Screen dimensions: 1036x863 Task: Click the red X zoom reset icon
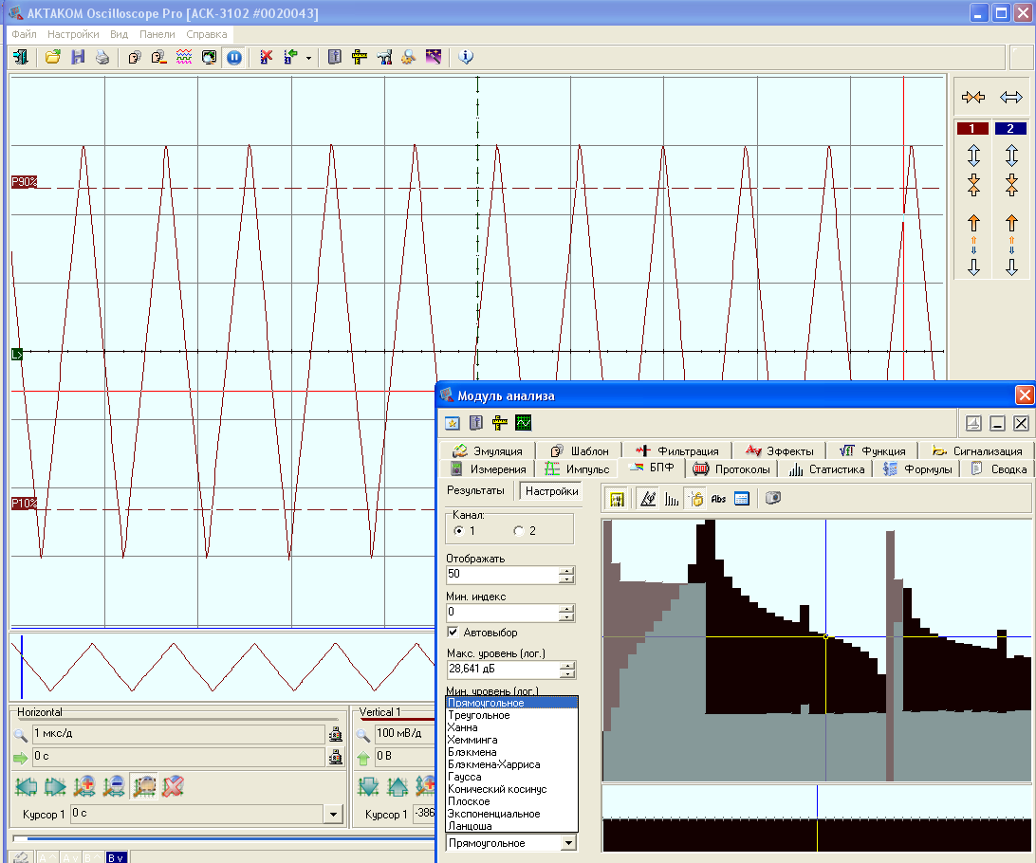tap(173, 786)
